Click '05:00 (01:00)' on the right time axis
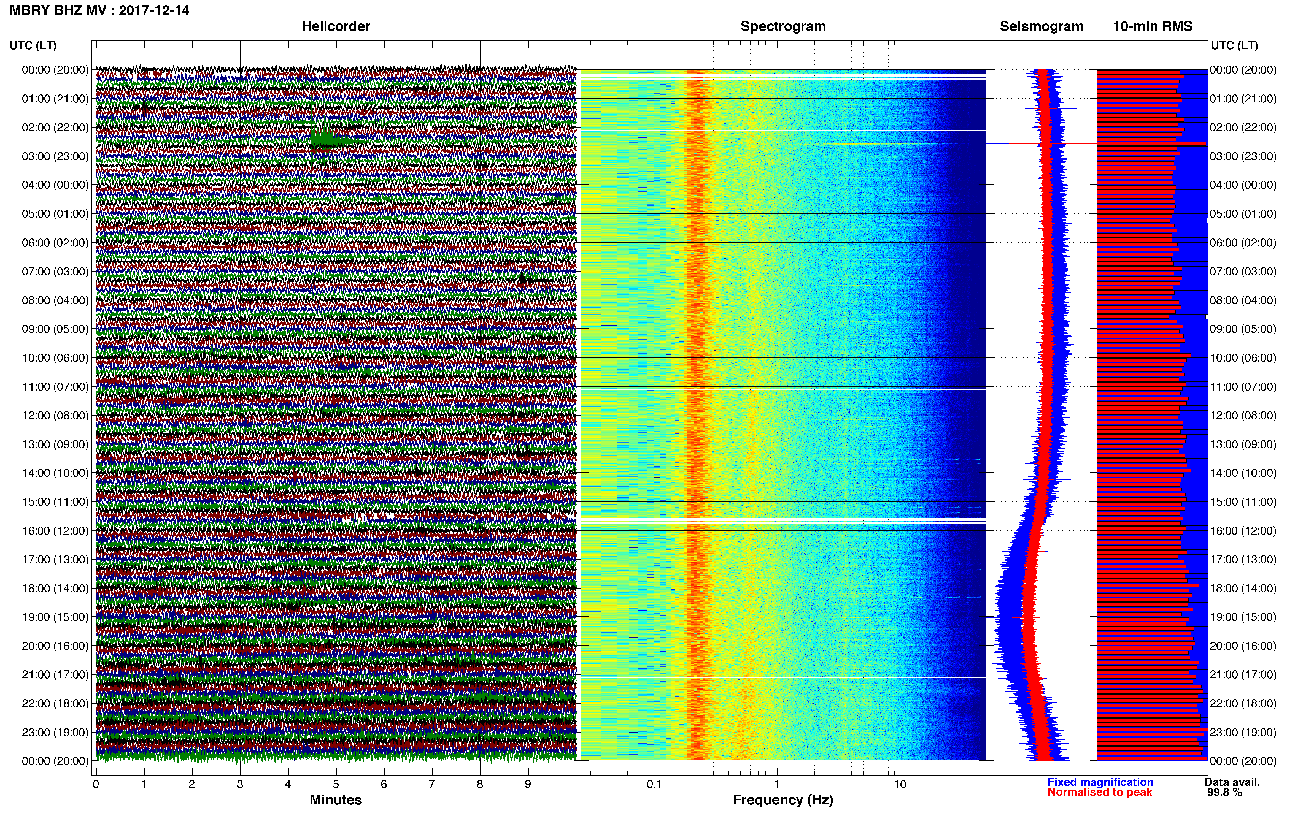Screen dimensions: 1306x816 1243,214
